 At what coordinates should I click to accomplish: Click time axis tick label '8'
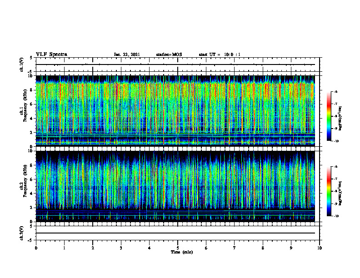click(263, 248)
